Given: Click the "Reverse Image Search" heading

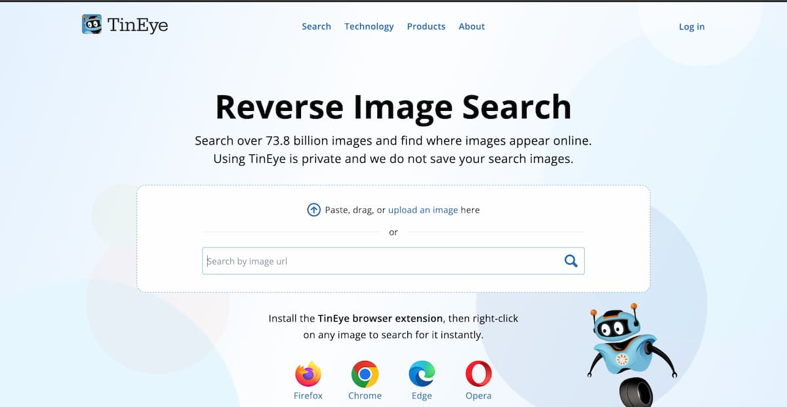Looking at the screenshot, I should (393, 107).
